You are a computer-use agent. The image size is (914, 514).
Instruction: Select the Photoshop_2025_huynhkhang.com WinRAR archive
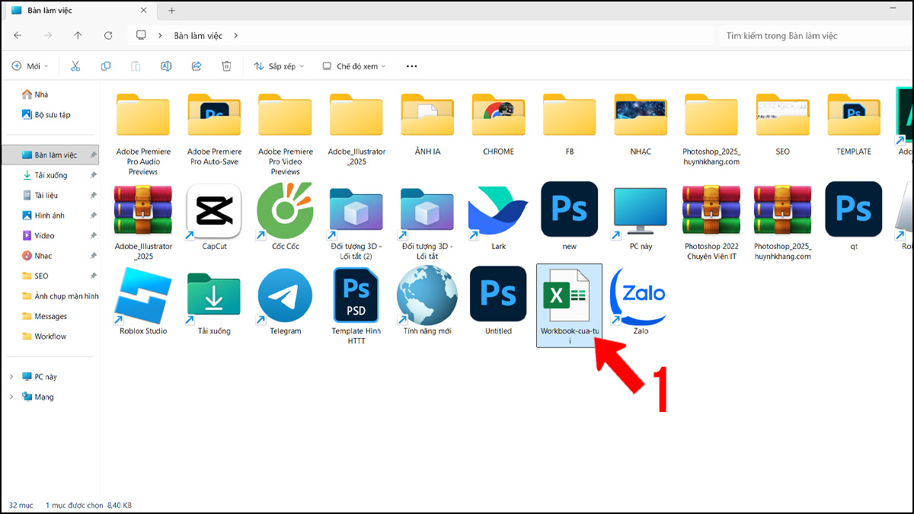pyautogui.click(x=783, y=222)
